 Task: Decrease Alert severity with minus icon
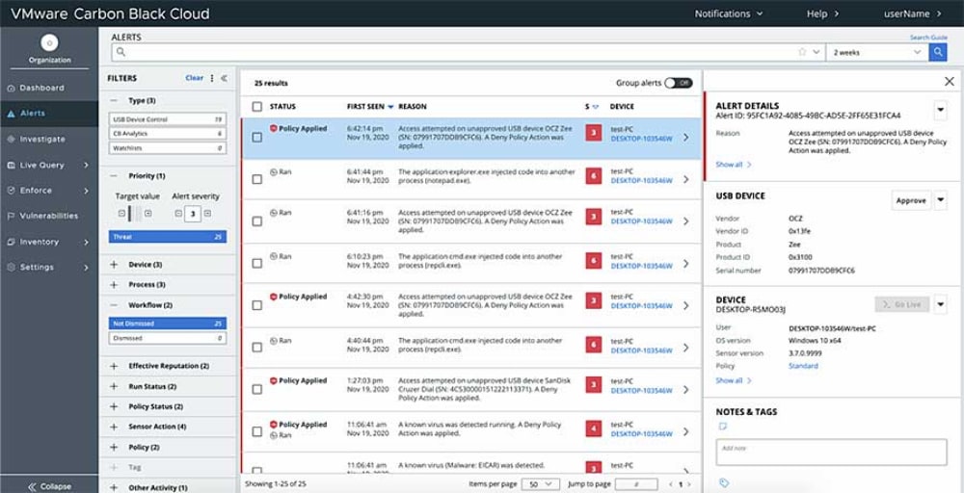tap(178, 214)
